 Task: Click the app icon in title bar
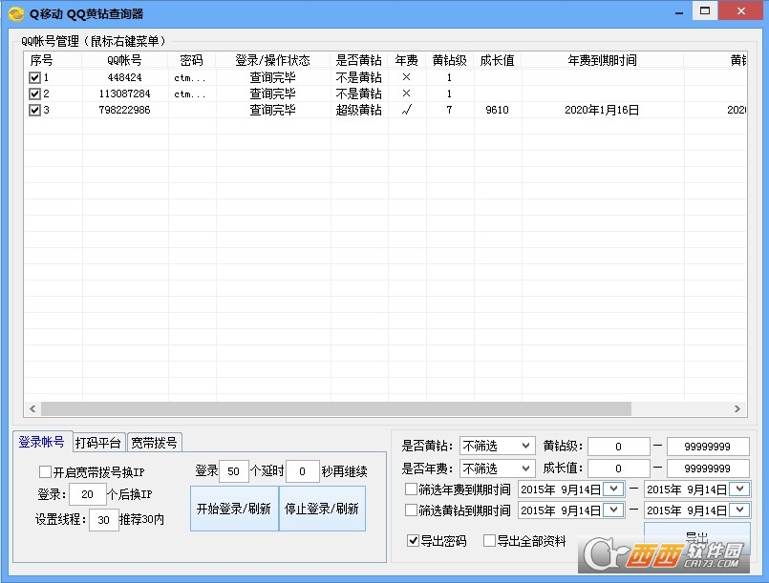[15, 13]
